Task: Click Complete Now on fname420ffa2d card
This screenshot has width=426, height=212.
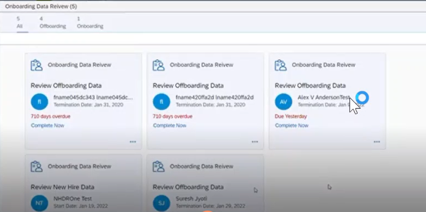Action: 170,125
